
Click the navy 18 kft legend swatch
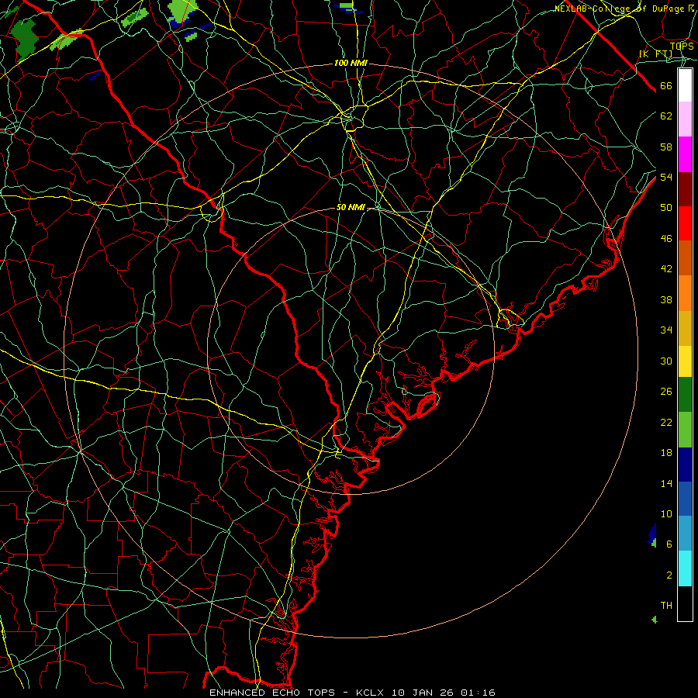pos(685,465)
